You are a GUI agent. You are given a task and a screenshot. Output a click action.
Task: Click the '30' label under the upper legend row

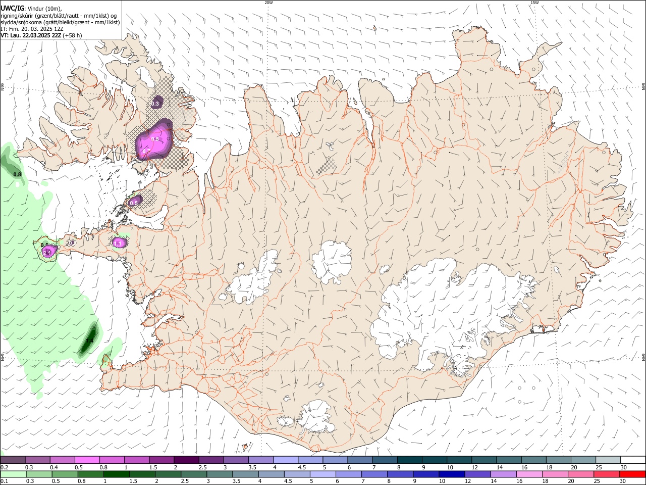624,468
